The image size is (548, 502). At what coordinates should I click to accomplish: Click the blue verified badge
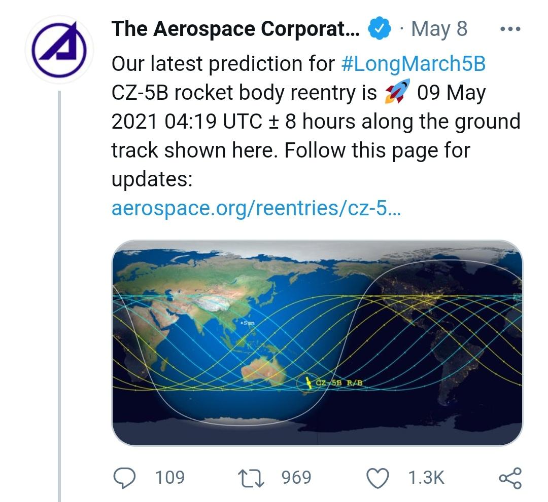click(379, 28)
